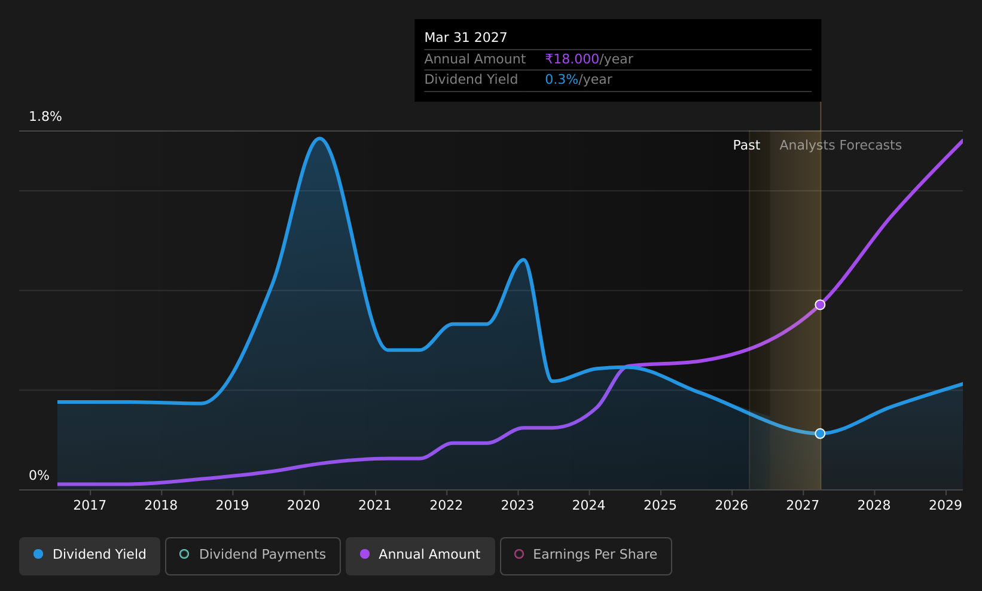Click the blue Dividend Yield data point marker
The height and width of the screenshot is (591, 982).
pos(820,434)
